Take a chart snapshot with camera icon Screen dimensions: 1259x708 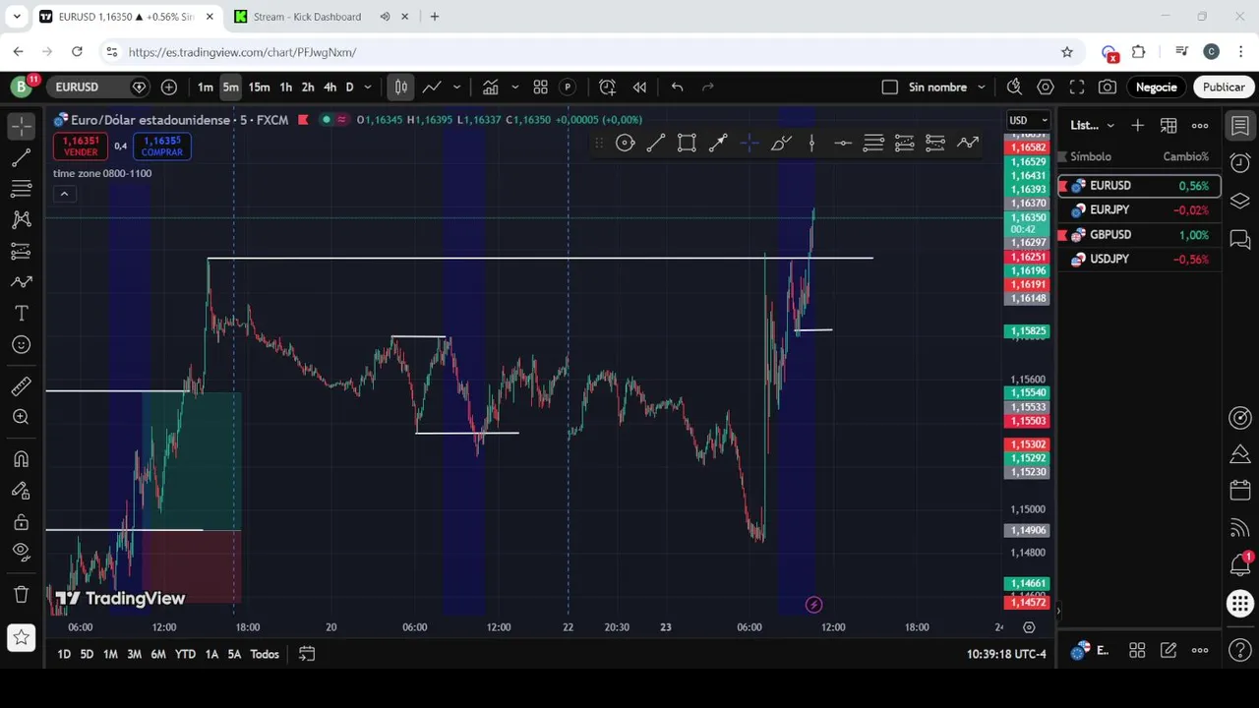coord(1108,88)
